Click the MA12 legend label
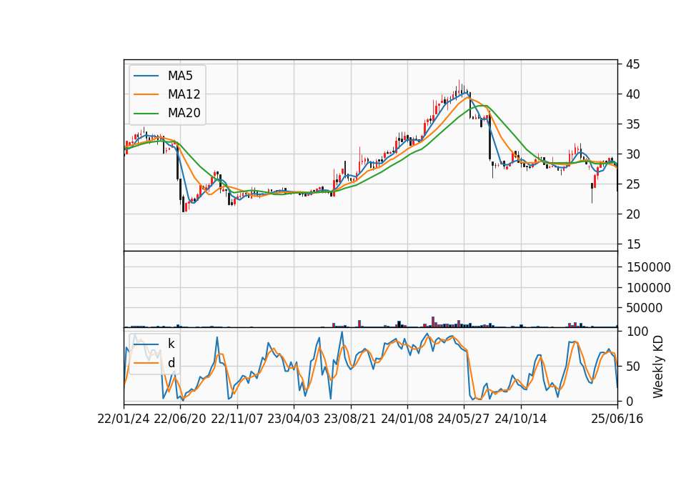The height and width of the screenshot is (493, 686). coord(184,94)
